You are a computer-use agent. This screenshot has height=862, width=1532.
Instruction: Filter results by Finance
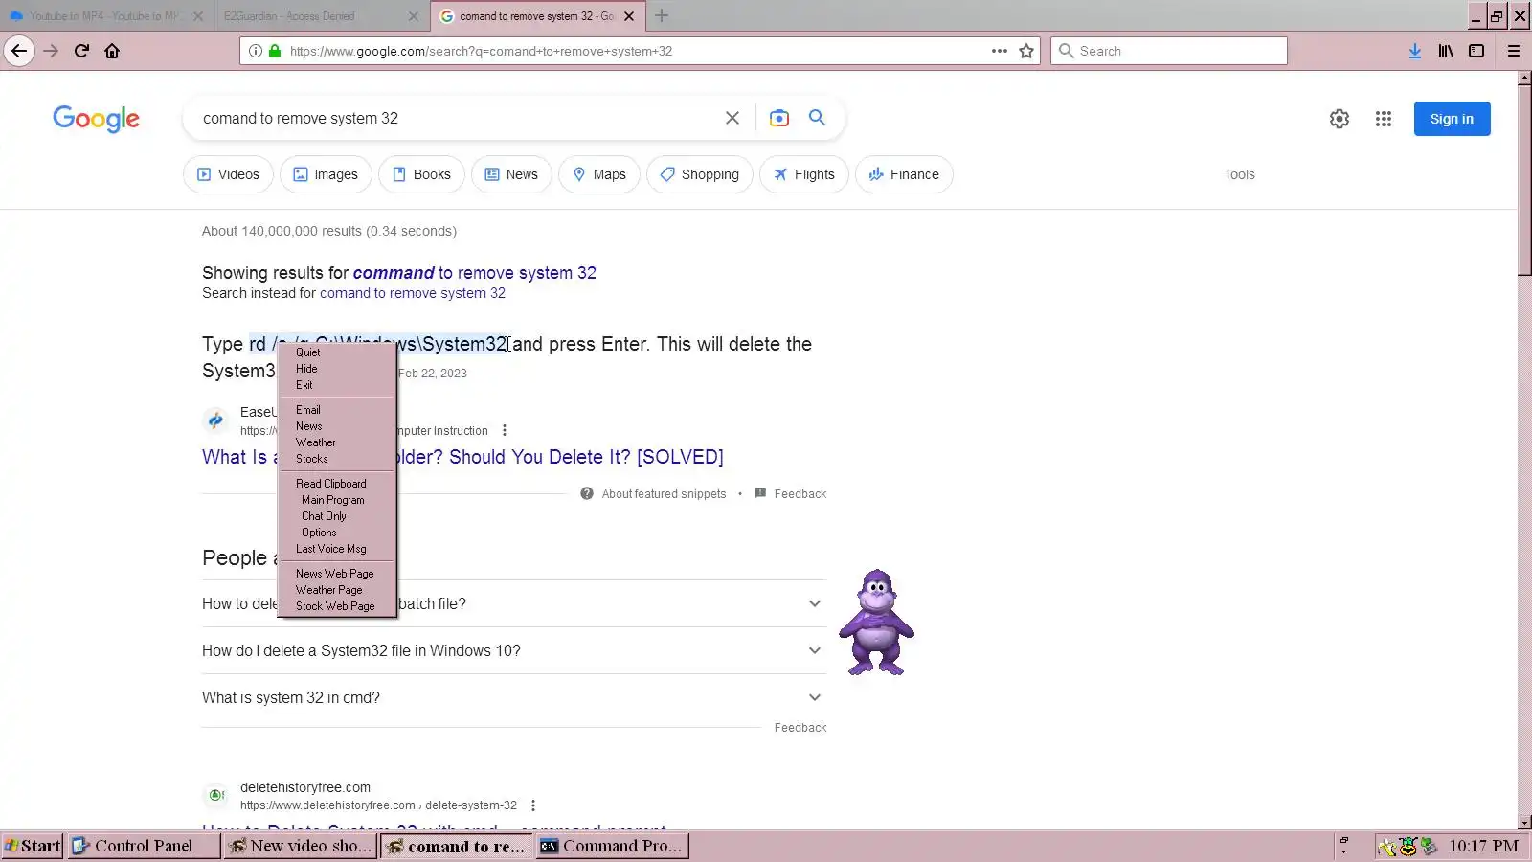pos(904,174)
